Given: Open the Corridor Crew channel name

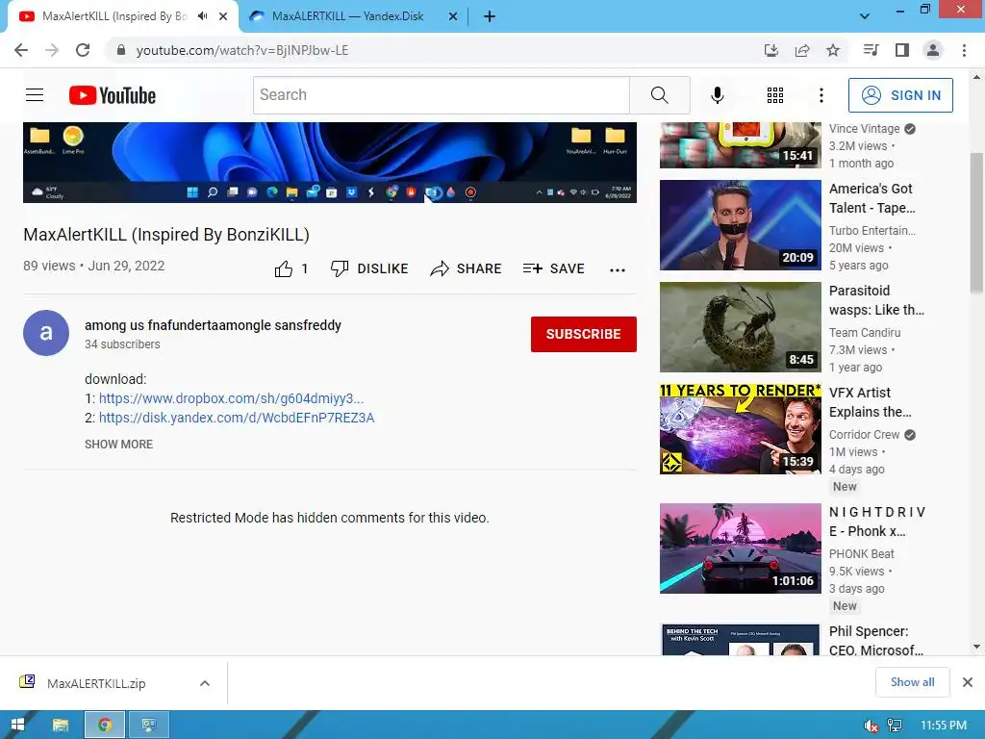Looking at the screenshot, I should 865,435.
